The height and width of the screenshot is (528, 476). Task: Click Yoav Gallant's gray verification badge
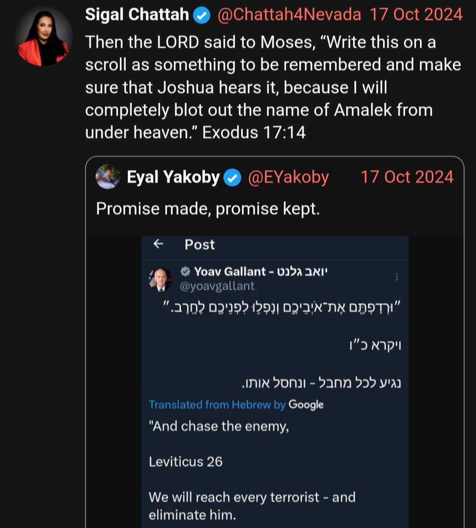click(x=185, y=271)
